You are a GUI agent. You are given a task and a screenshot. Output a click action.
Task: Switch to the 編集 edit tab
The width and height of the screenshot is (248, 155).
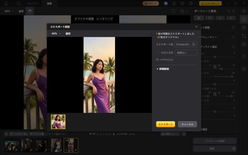[49, 3]
